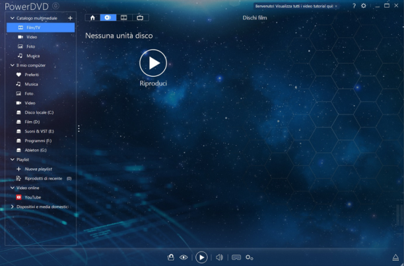The height and width of the screenshot is (266, 404).
Task: Collapse the Catalogo multimediale section
Action: click(x=12, y=18)
